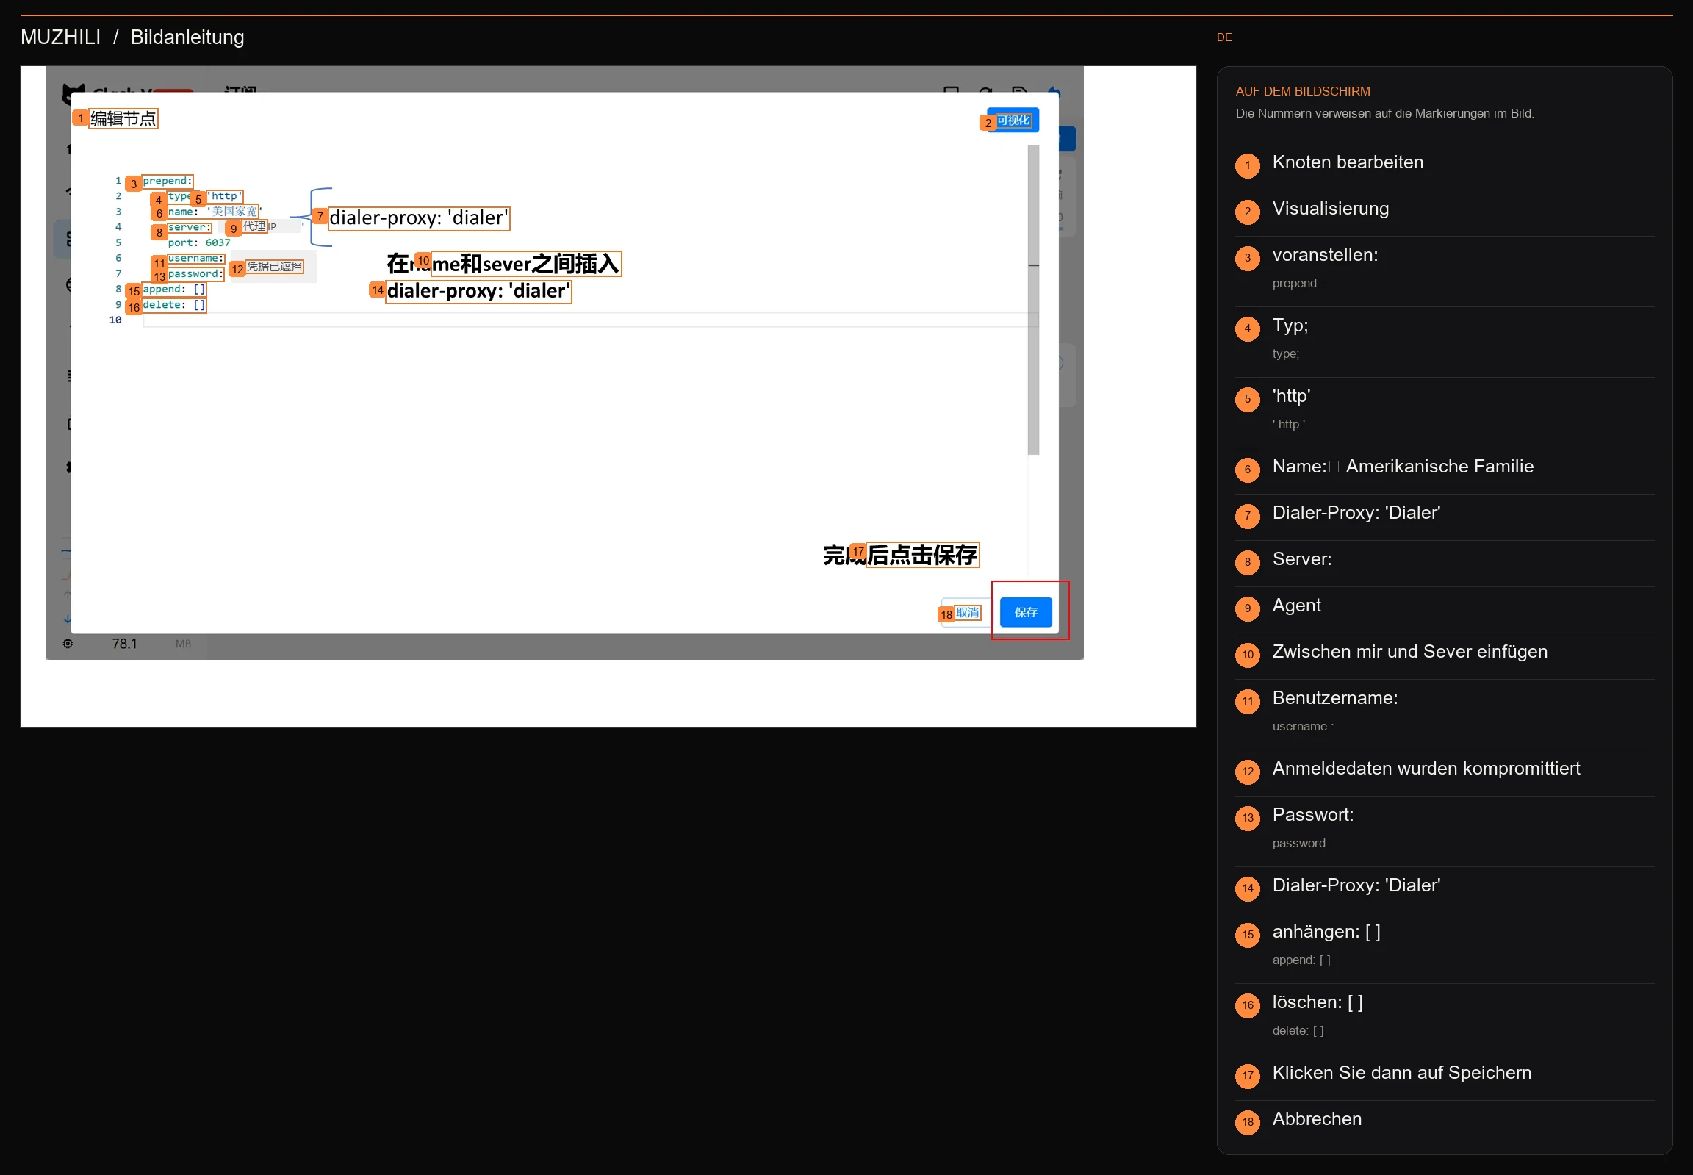Select 'Passwort:' list entry
Screen dimensions: 1693x1175
pyautogui.click(x=1443, y=831)
